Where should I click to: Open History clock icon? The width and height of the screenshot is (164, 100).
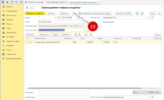pyautogui.click(x=12, y=2)
